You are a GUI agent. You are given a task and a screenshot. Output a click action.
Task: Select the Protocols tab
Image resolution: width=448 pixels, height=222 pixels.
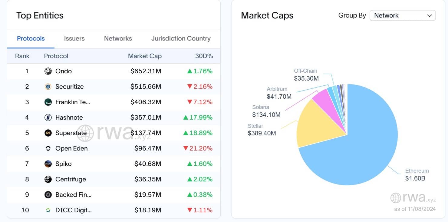(31, 38)
